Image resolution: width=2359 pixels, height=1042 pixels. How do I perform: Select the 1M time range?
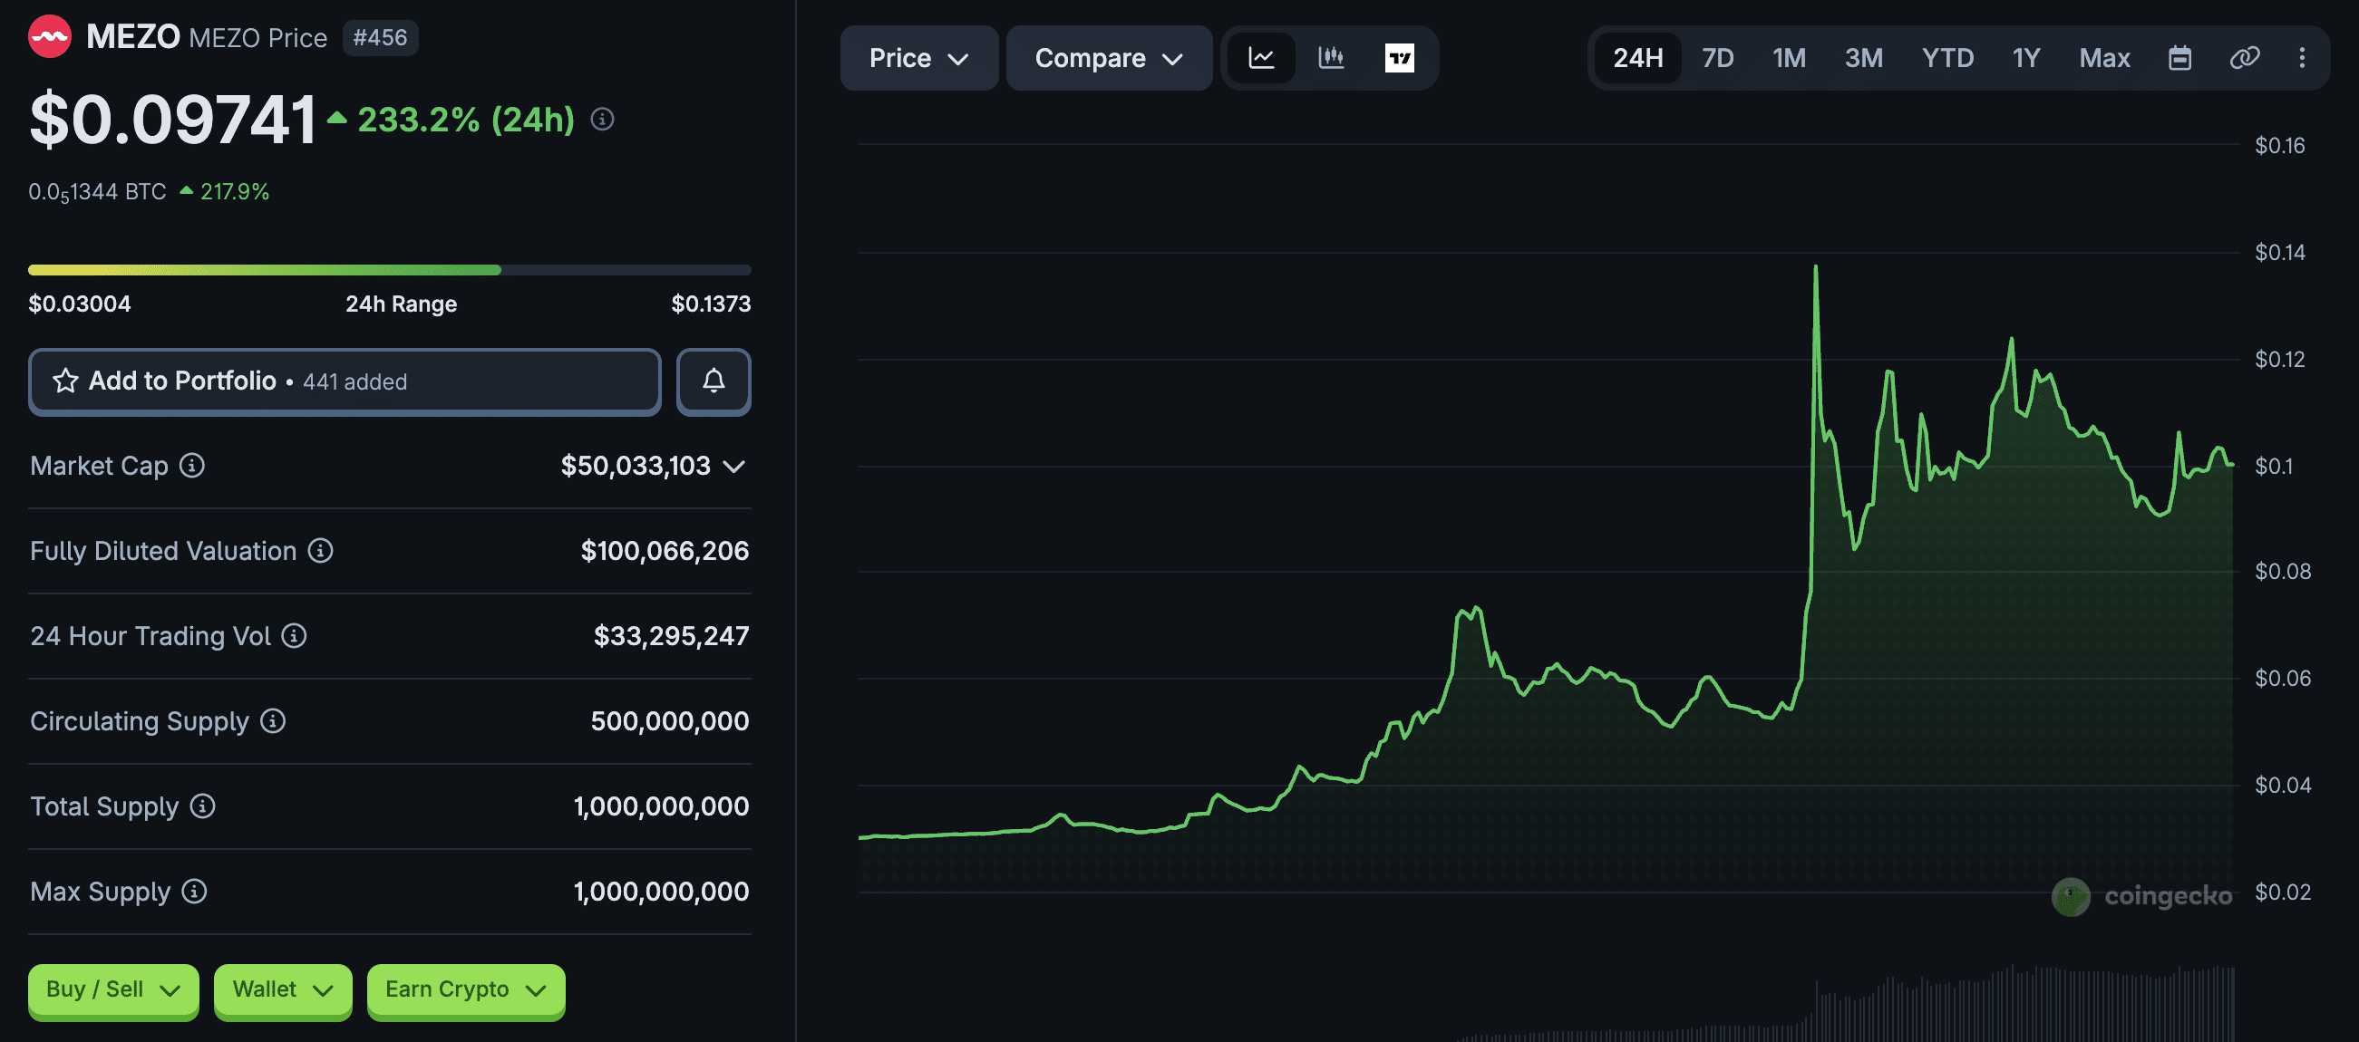tap(1789, 59)
